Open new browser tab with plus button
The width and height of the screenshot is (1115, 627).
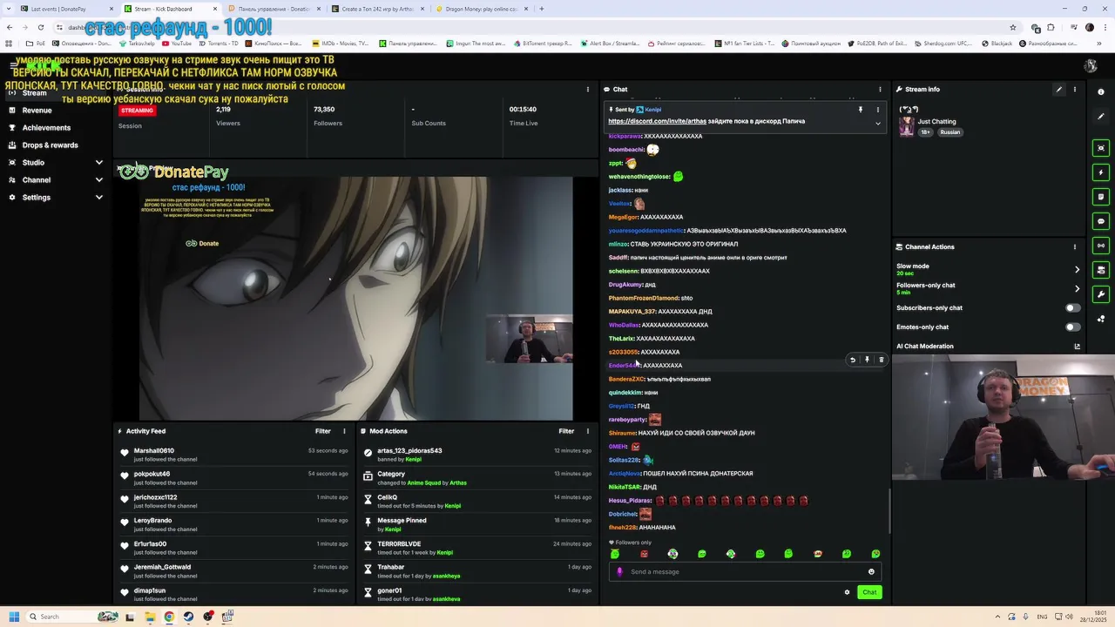(541, 9)
